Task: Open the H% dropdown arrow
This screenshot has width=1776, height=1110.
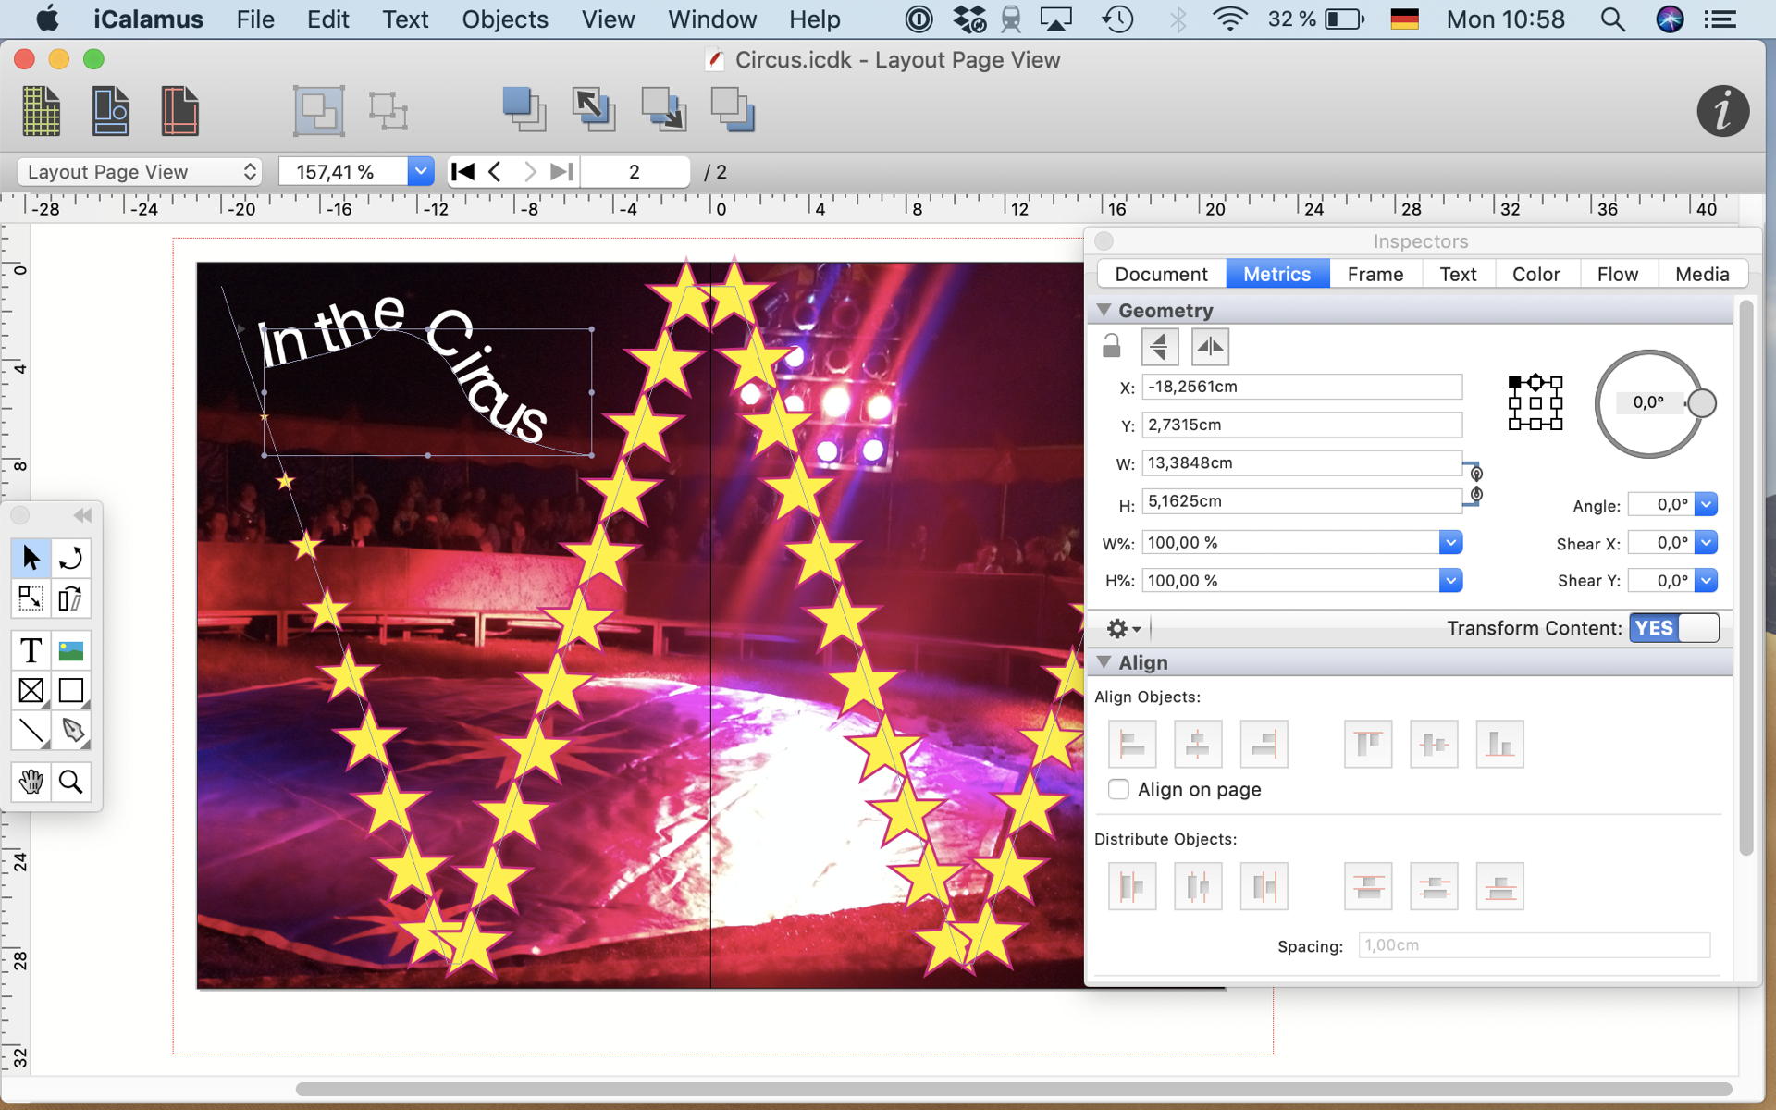Action: (x=1450, y=581)
